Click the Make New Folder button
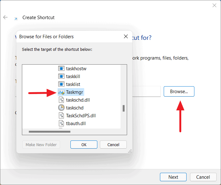The height and width of the screenshot is (185, 221). click(x=41, y=145)
